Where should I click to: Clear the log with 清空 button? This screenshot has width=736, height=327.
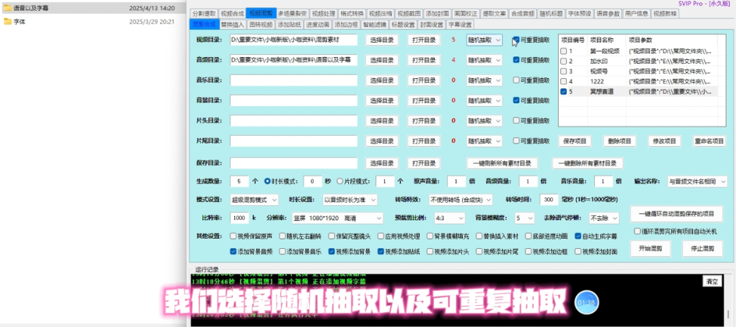(x=711, y=281)
